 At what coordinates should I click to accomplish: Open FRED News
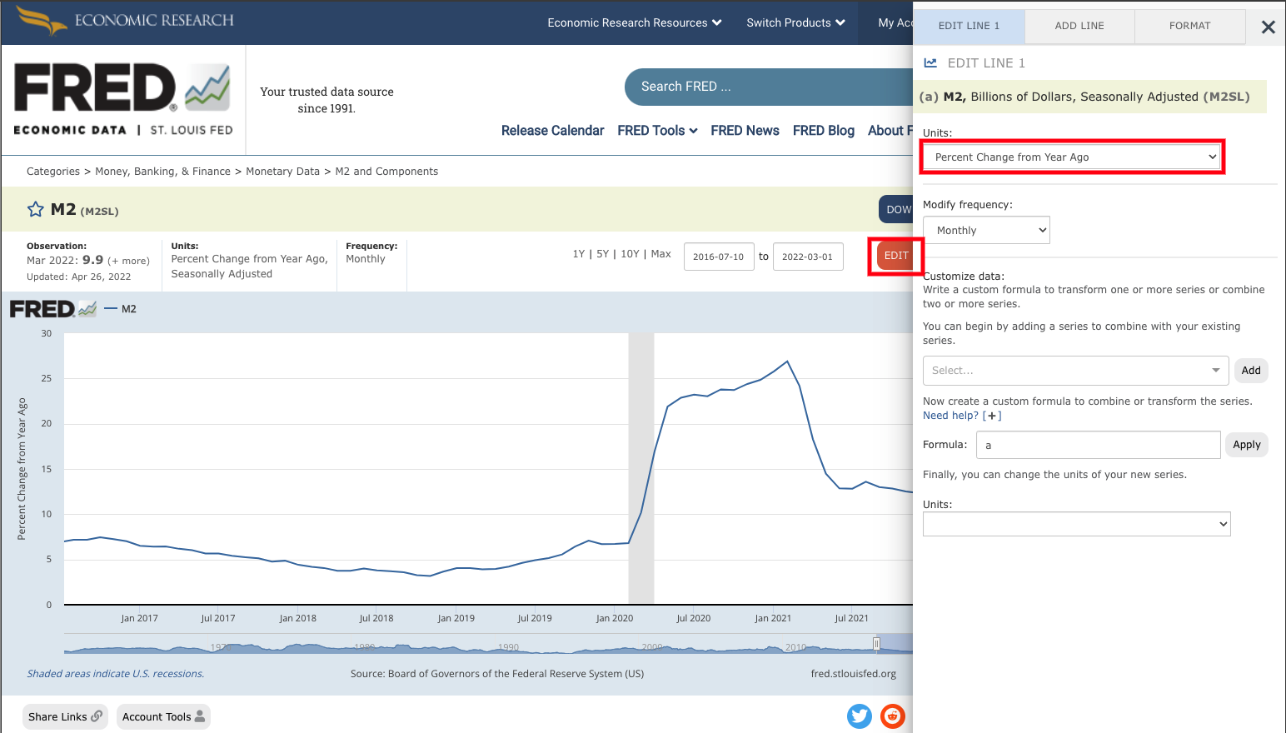(745, 131)
